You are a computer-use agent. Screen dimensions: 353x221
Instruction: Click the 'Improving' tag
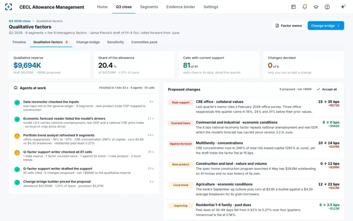tap(180, 206)
